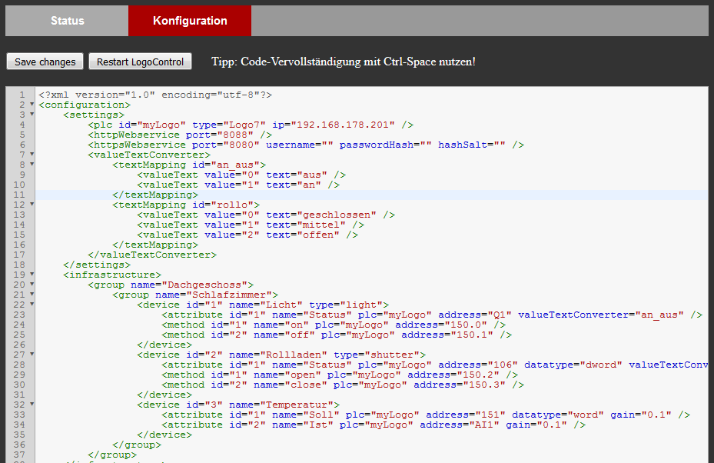Click the Code-Vervollständigung tip text

coord(344,62)
